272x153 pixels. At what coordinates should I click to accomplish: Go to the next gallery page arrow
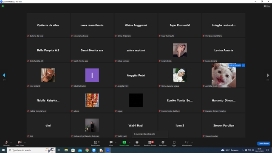pos(268,75)
